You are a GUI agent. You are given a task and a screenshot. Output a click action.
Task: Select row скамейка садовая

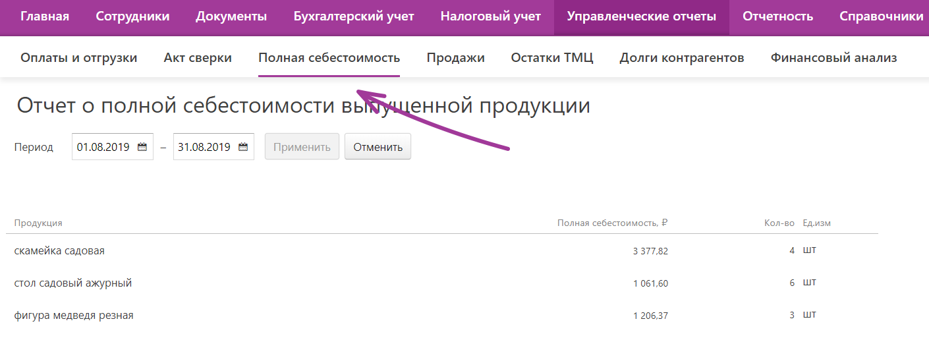[442, 251]
